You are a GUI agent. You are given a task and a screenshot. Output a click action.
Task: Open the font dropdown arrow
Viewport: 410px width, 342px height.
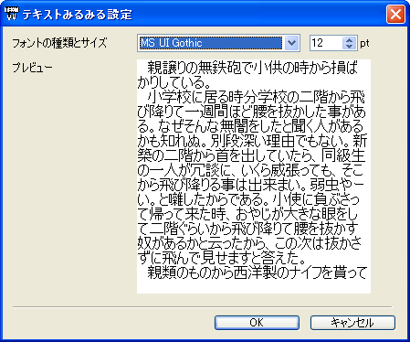pyautogui.click(x=291, y=43)
